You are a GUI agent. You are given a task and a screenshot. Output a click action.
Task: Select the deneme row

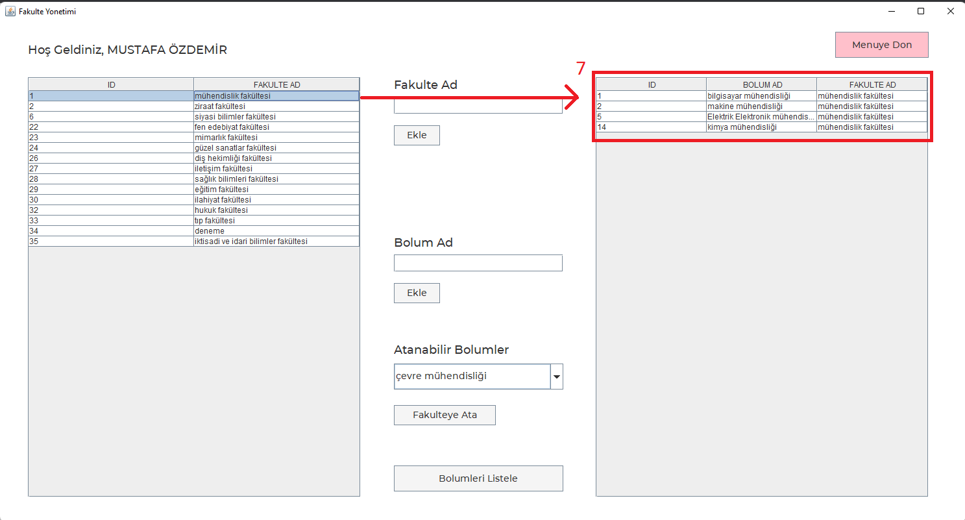pyautogui.click(x=193, y=230)
